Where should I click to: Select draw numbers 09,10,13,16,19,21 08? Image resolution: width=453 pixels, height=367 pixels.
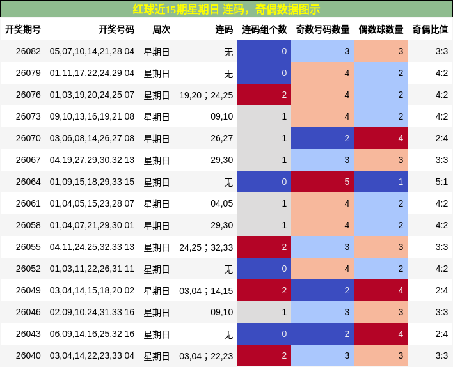click(92, 116)
